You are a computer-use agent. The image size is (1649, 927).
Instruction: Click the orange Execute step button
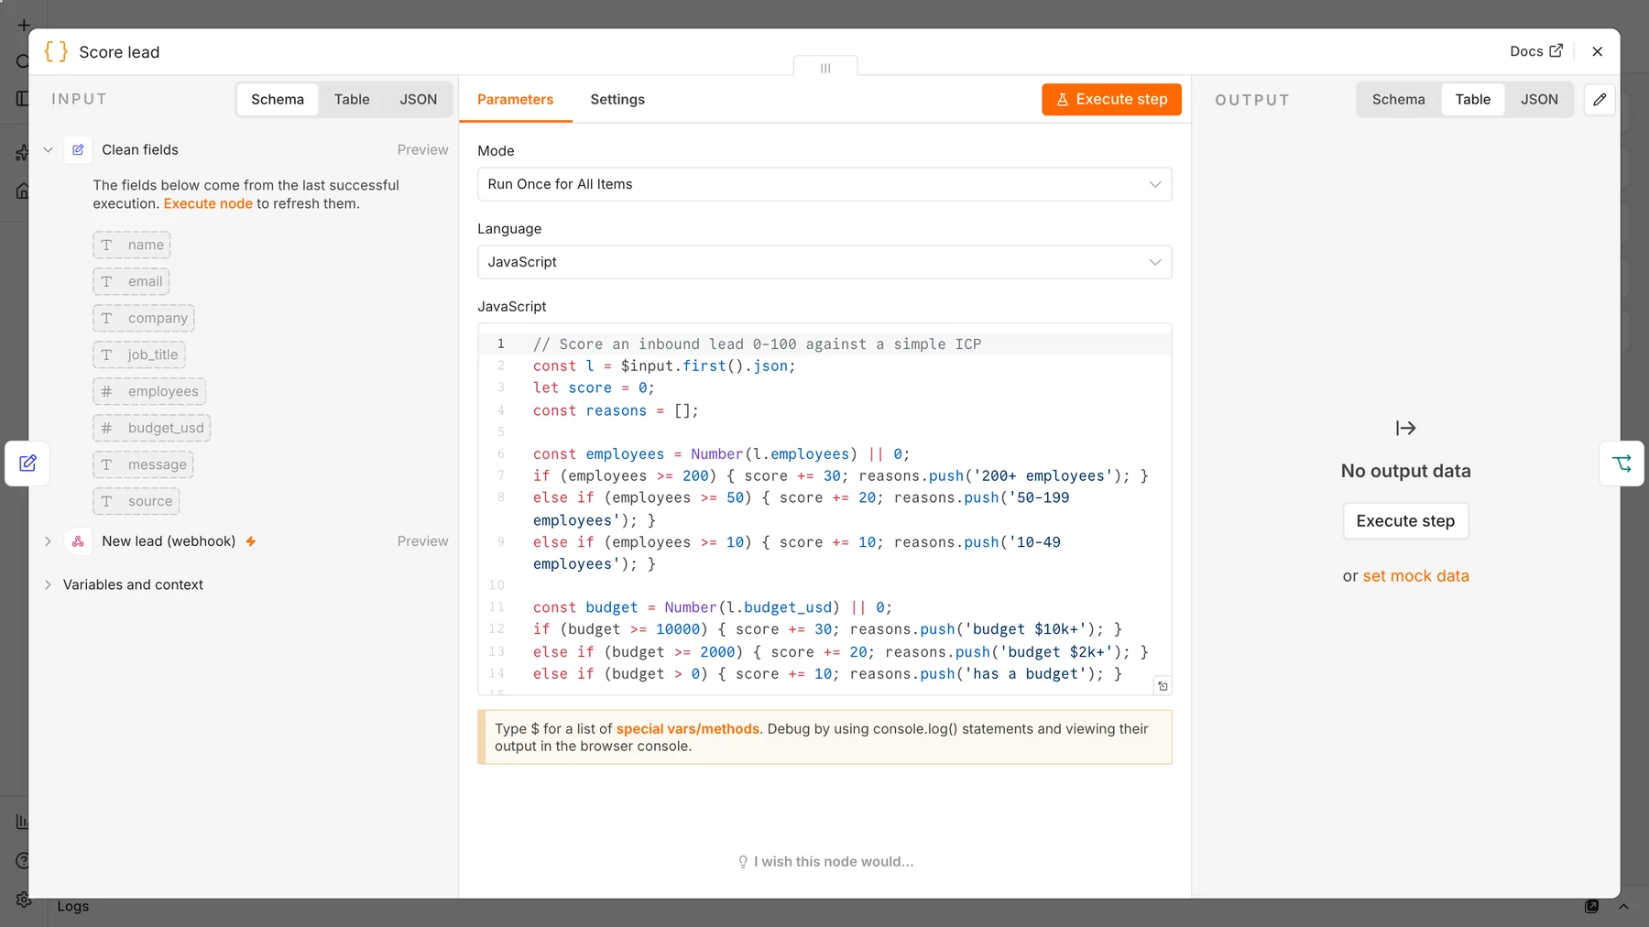pyautogui.click(x=1111, y=99)
